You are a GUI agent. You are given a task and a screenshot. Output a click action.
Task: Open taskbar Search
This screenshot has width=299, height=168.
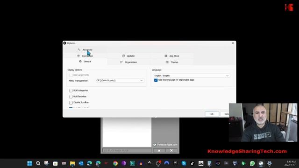[38, 163]
